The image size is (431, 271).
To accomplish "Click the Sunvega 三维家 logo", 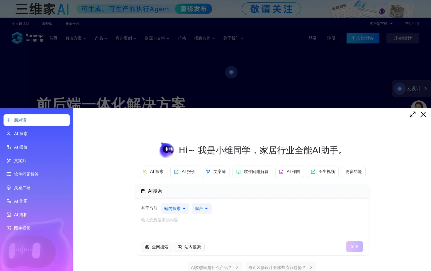I will click(28, 38).
